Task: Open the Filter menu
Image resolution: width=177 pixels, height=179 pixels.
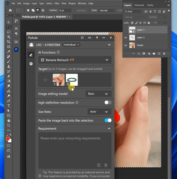Action: [x=57, y=3]
